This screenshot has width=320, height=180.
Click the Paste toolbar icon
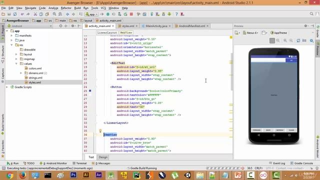tap(47, 14)
